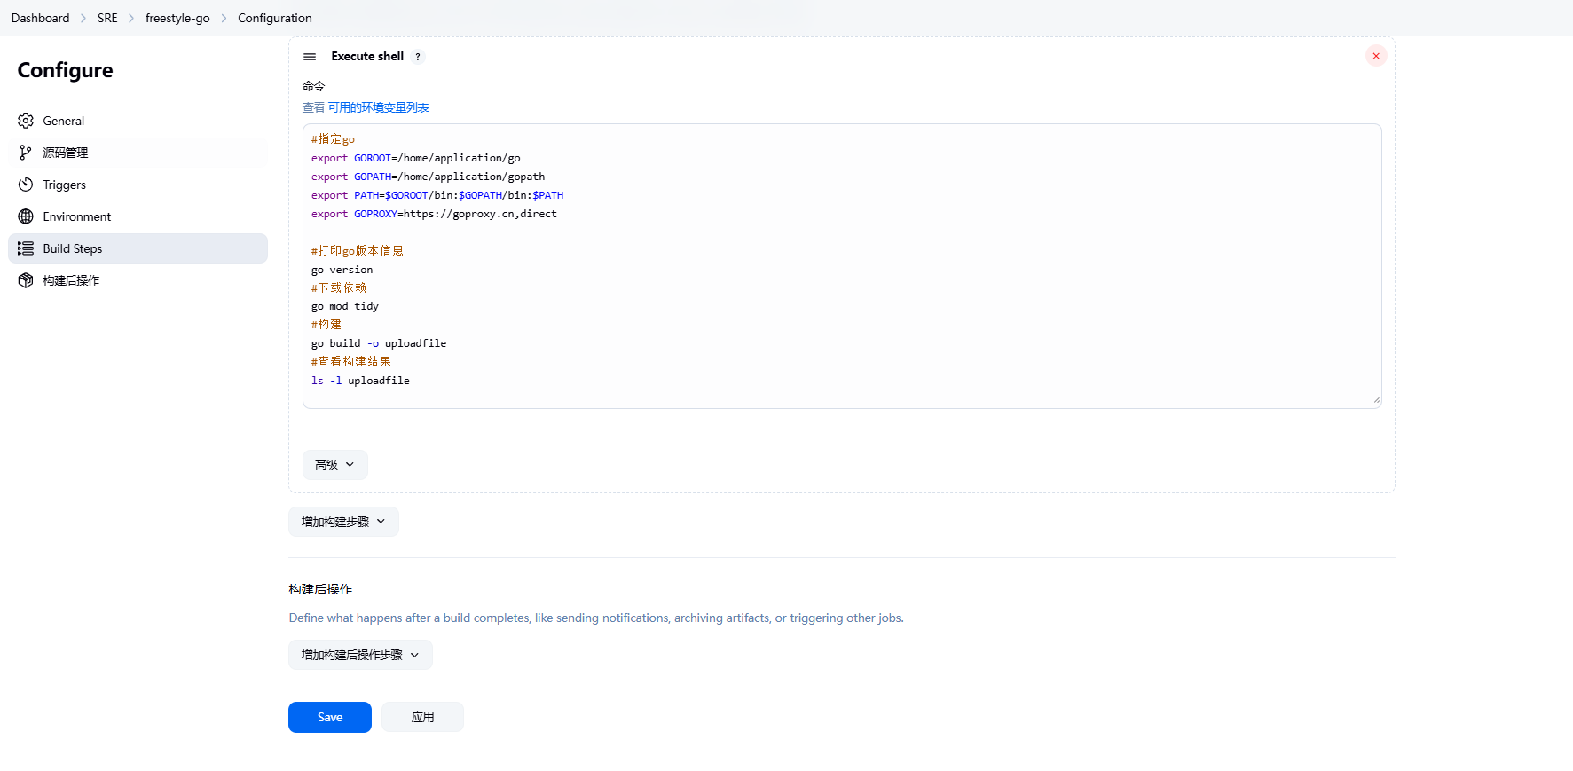The image size is (1573, 771).
Task: Navigate to Dashboard breadcrumb
Action: pyautogui.click(x=40, y=18)
